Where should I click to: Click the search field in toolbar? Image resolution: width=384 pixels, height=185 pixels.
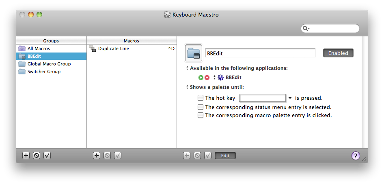click(x=330, y=29)
